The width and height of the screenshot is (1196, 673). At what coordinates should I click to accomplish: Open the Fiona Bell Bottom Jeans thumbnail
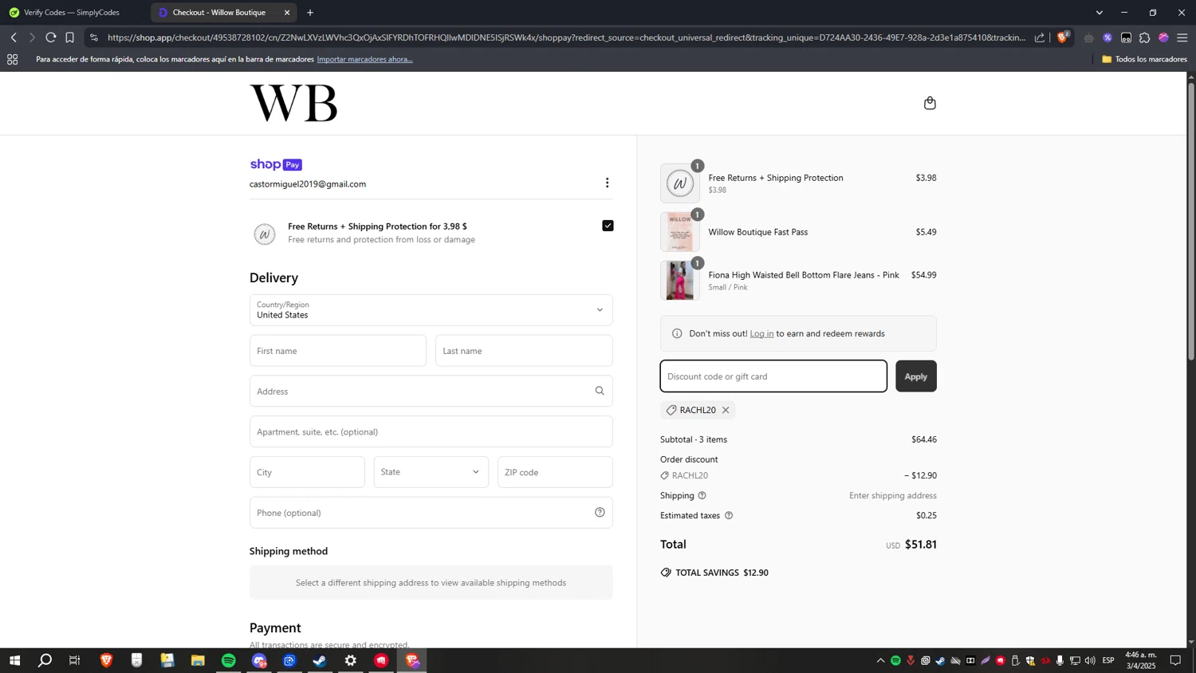(680, 281)
